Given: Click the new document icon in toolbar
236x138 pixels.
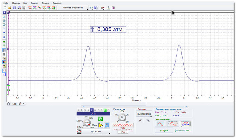Looking at the screenshot, I should [5, 8].
